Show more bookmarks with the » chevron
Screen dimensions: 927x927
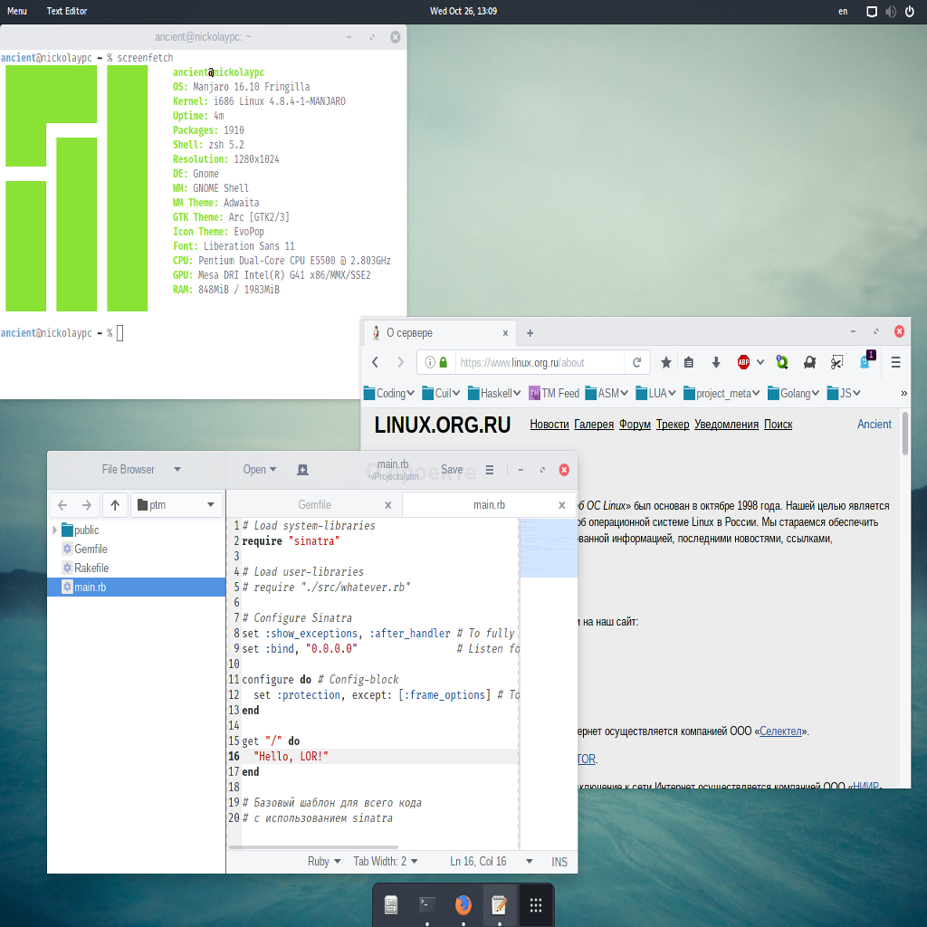click(x=903, y=393)
